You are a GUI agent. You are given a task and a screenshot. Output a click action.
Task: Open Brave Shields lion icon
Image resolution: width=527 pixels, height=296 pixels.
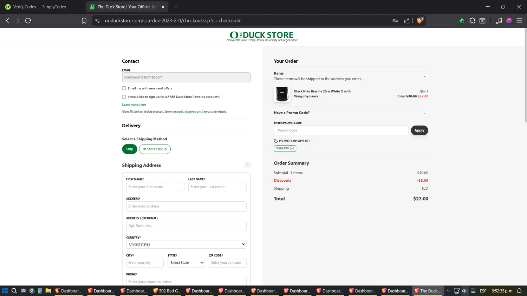(419, 21)
